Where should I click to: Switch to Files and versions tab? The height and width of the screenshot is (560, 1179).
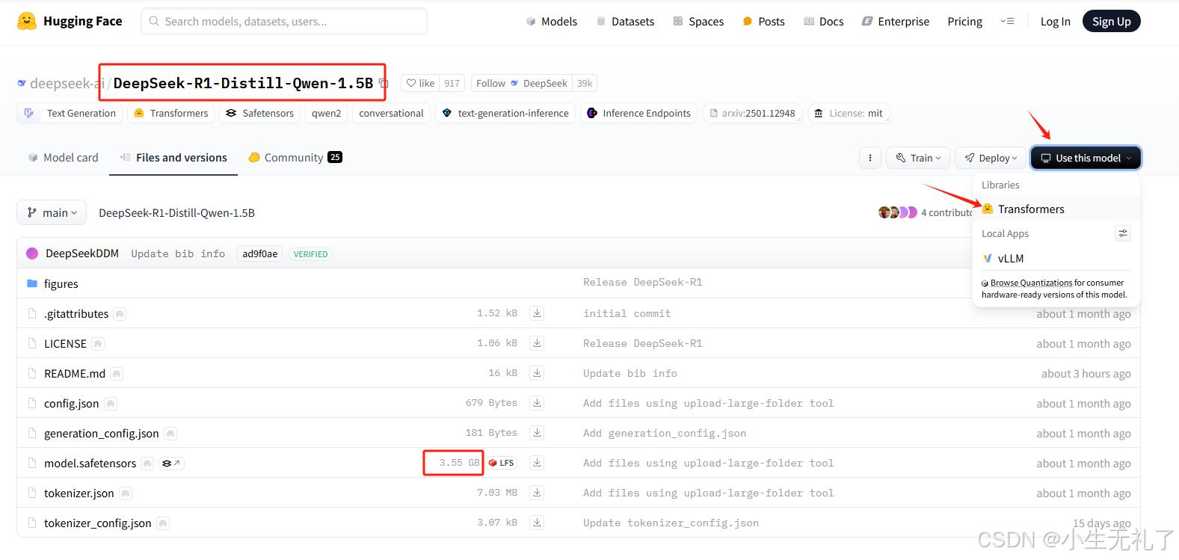click(x=173, y=157)
